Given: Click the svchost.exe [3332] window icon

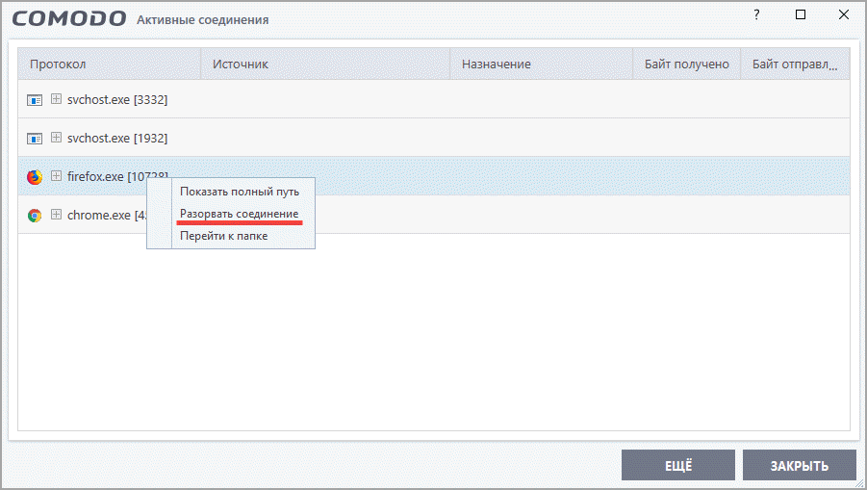Looking at the screenshot, I should pos(35,100).
